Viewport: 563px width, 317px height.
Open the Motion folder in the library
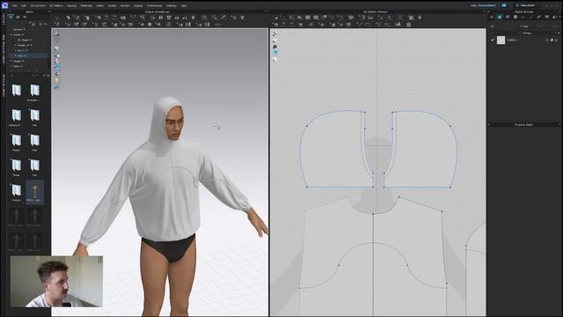(x=16, y=142)
